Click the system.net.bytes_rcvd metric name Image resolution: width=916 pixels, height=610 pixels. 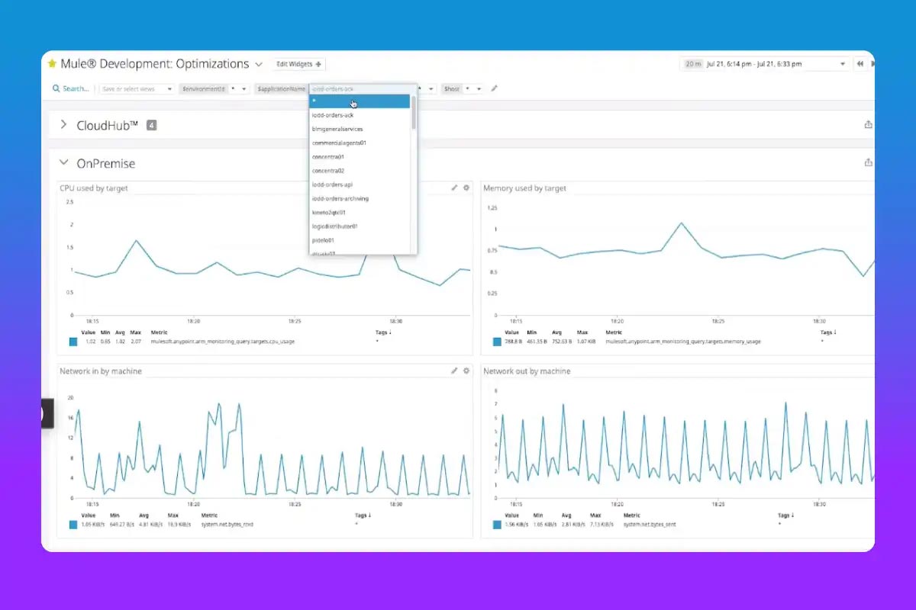(229, 525)
